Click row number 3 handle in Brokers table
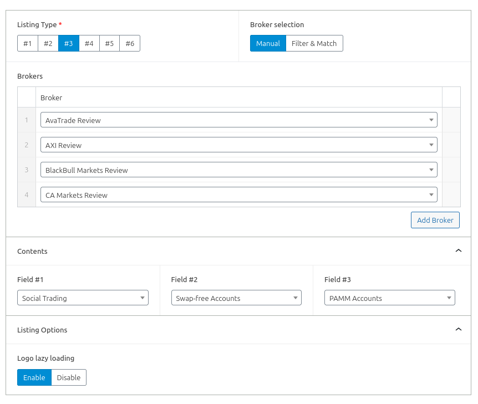 point(27,170)
